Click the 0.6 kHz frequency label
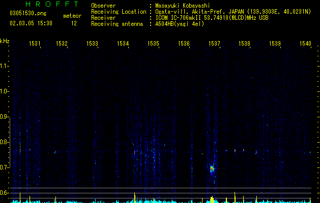 click(4, 193)
